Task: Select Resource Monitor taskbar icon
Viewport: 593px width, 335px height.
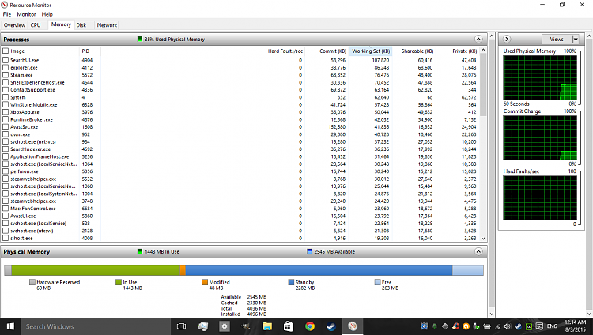Action: coord(353,326)
